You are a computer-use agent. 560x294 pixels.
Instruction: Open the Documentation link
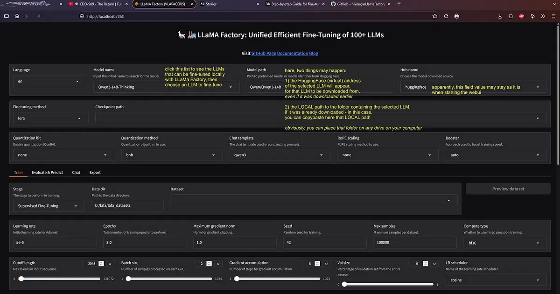coord(293,53)
